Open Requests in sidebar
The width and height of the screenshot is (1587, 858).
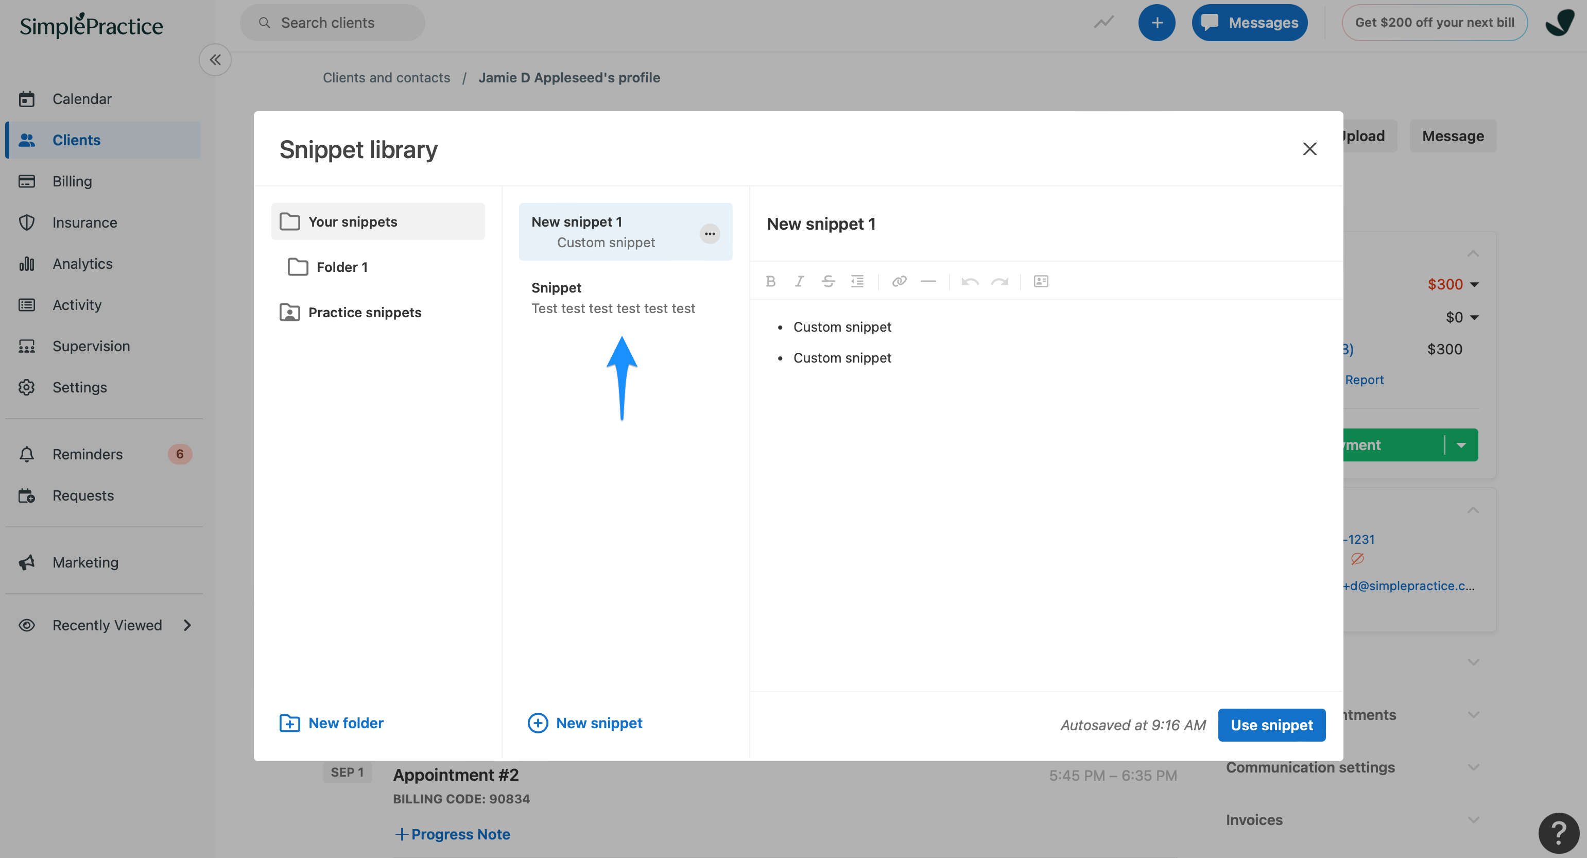[x=103, y=495]
